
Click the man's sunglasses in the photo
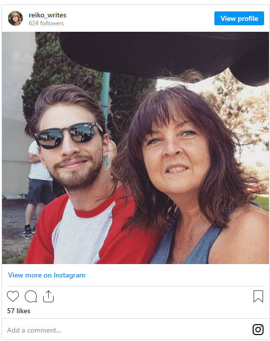68,135
